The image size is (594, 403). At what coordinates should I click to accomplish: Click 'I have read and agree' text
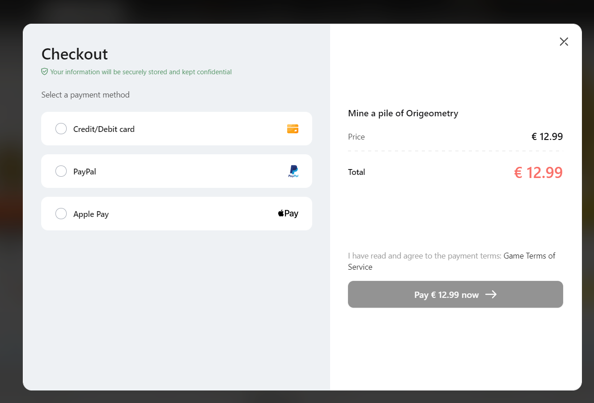click(x=425, y=256)
